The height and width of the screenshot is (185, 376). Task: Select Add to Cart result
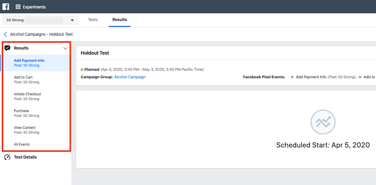tap(36, 79)
